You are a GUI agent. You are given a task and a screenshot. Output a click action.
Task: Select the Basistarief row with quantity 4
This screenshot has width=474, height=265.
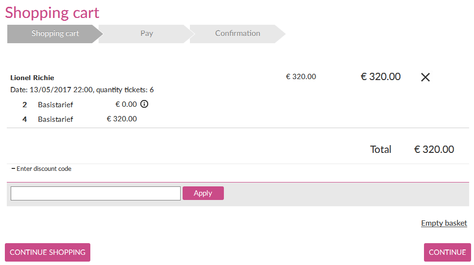[55, 119]
